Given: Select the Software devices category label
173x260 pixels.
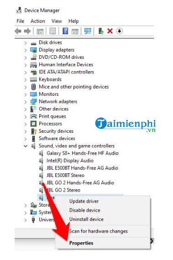Looking at the screenshot, I should click(57, 139).
